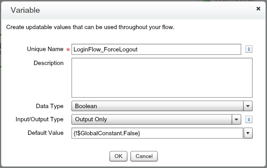Click the Unique Name text field
The image size is (267, 168).
tap(156, 49)
